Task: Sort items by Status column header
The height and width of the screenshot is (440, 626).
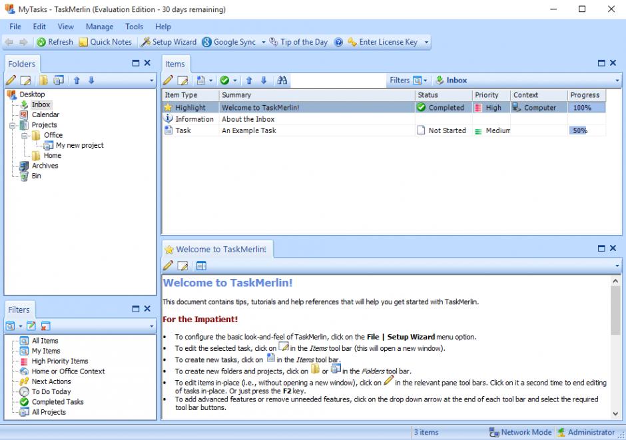Action: tap(444, 95)
